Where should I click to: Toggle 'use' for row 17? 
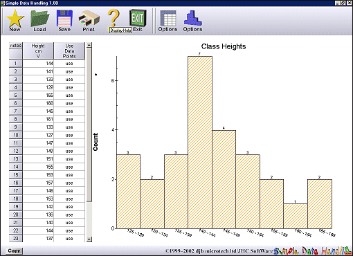click(x=69, y=191)
